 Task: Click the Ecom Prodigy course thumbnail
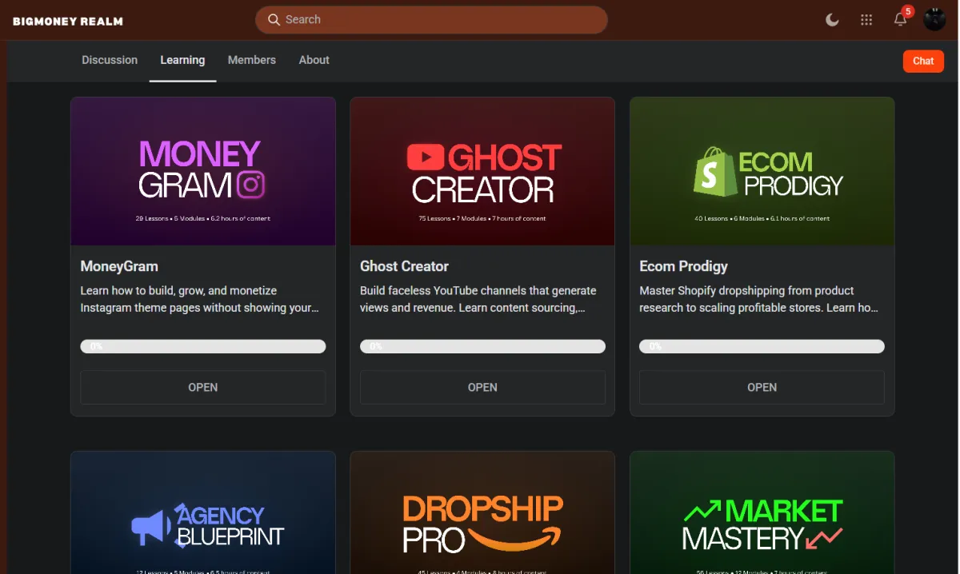pyautogui.click(x=762, y=171)
